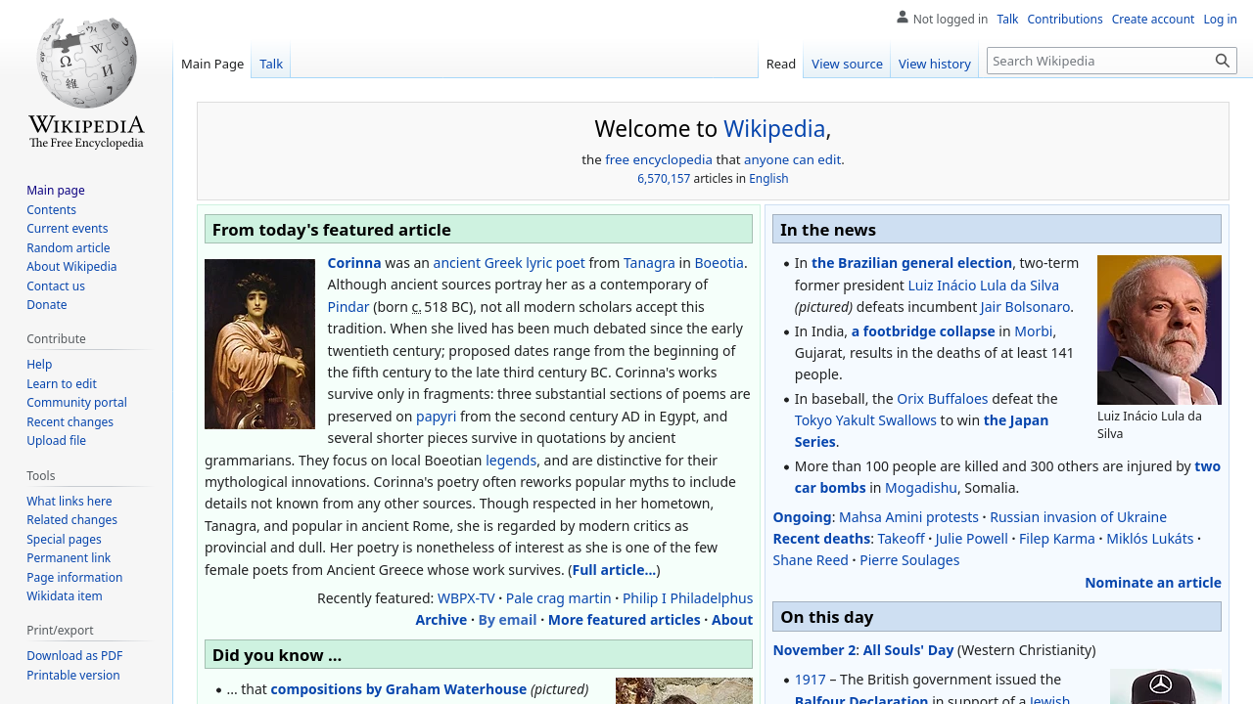Click Pale crag martin link
The height and width of the screenshot is (704, 1253).
point(558,597)
